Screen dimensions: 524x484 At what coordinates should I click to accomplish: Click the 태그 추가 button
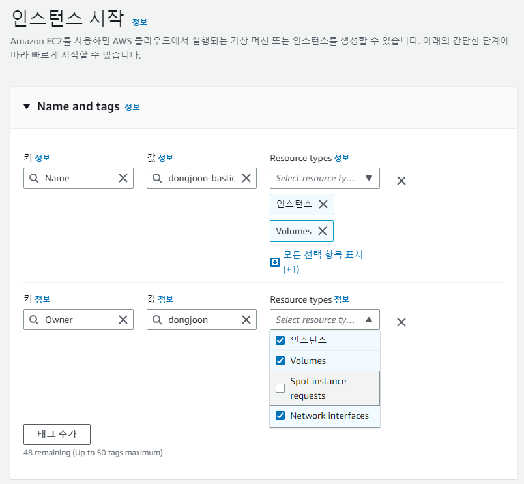tap(57, 434)
